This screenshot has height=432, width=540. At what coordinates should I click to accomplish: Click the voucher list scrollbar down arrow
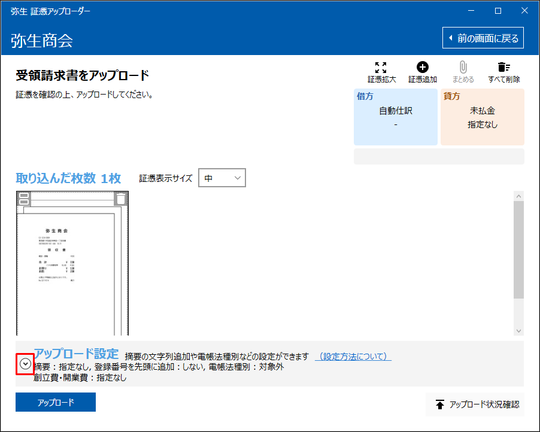tap(518, 331)
